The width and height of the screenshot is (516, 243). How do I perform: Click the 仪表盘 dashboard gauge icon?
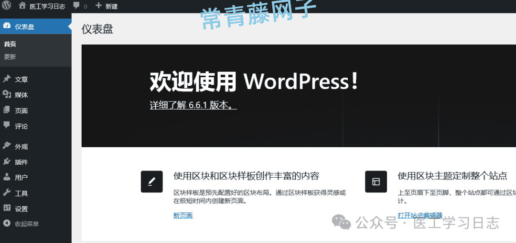point(7,26)
